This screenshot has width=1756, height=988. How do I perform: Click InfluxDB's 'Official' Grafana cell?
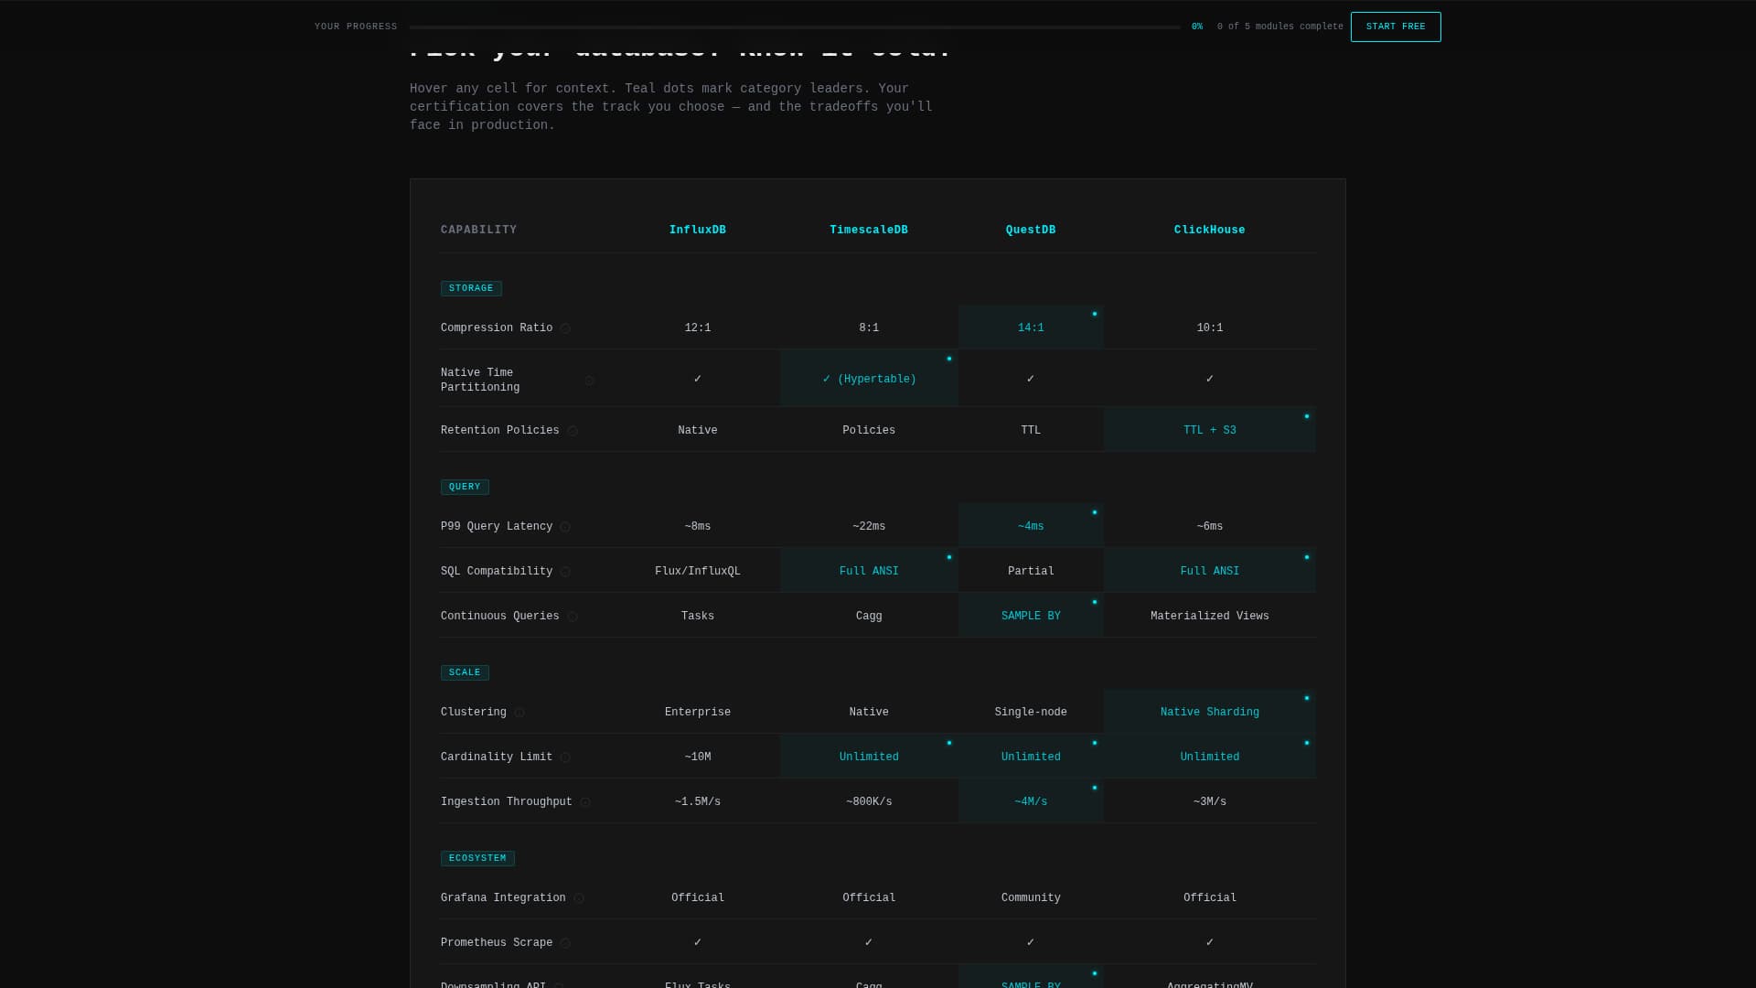[698, 897]
